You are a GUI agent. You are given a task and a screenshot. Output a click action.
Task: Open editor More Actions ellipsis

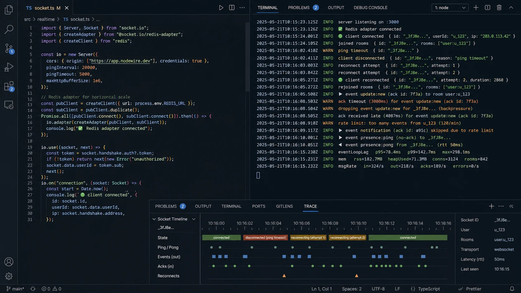click(242, 7)
